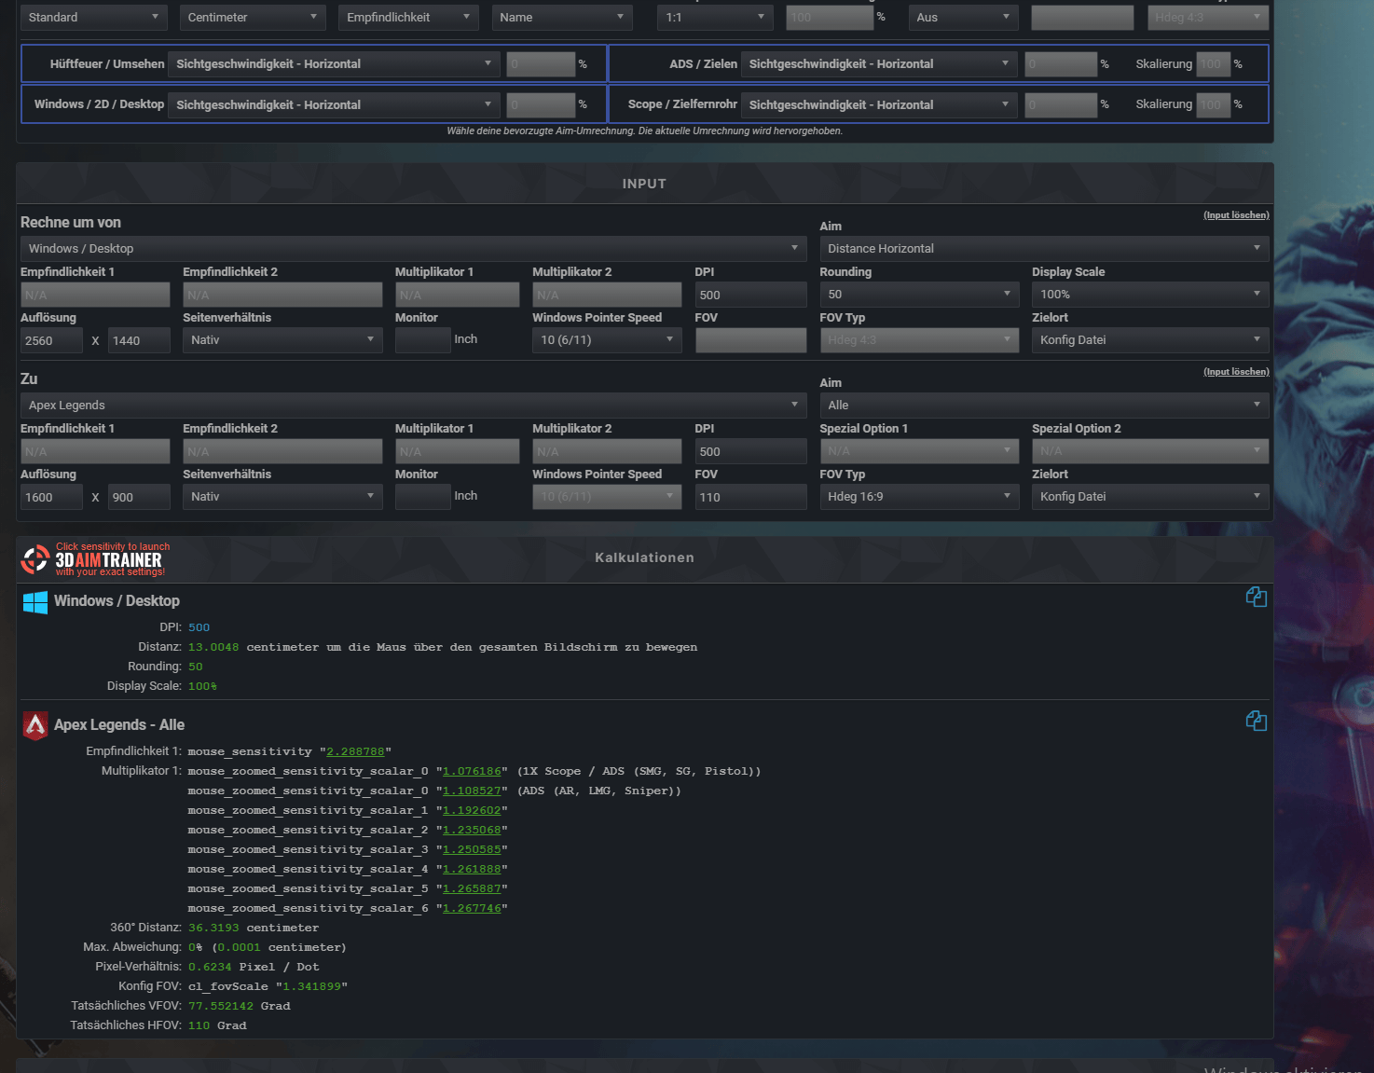Open the ADS / Zielen conversion dropdown

[x=879, y=64]
